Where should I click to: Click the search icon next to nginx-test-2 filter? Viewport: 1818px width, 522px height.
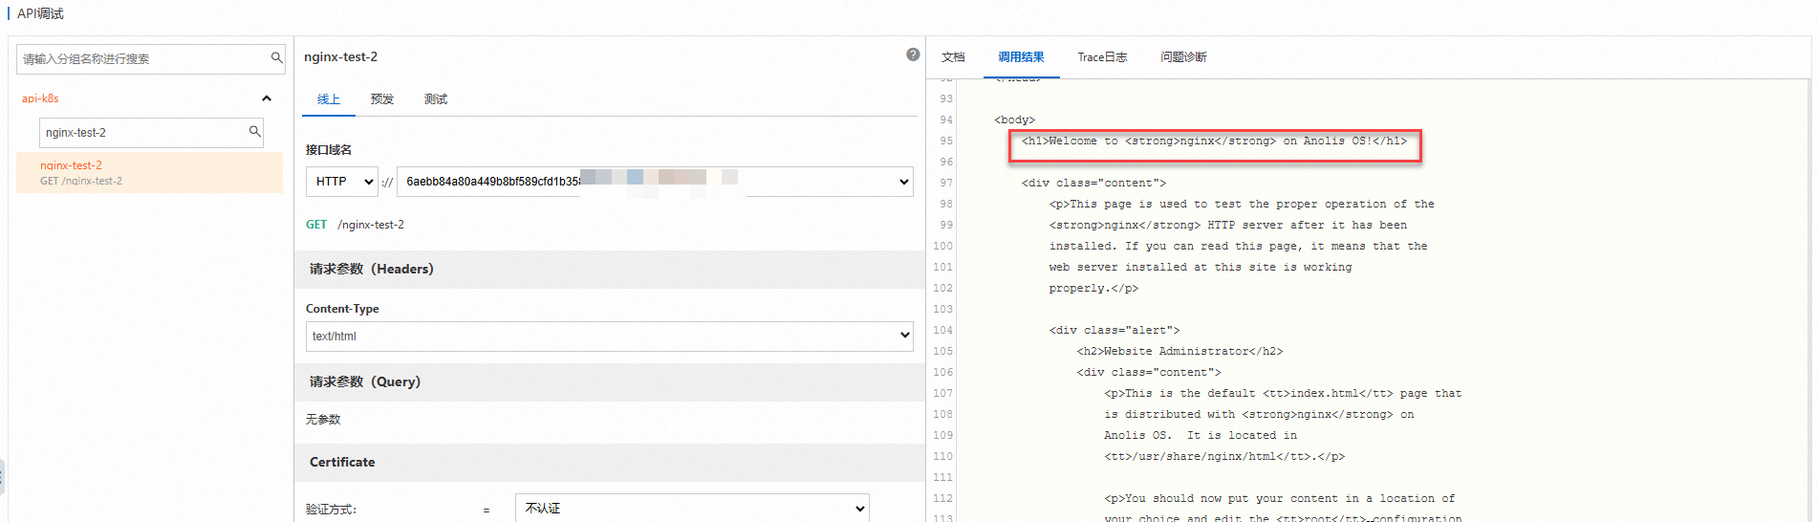coord(255,132)
